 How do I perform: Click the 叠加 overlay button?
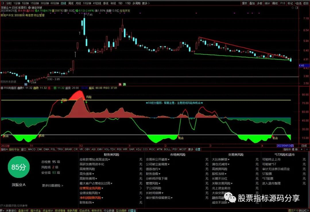tap(252, 3)
